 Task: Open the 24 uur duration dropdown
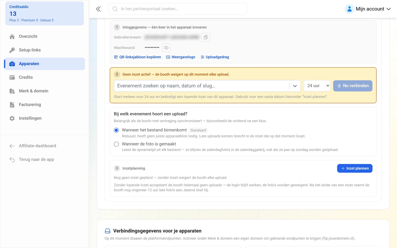coord(317,86)
